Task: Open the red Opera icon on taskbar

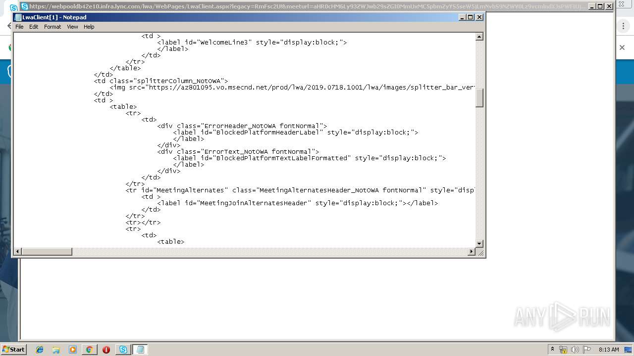Action: (x=106, y=350)
